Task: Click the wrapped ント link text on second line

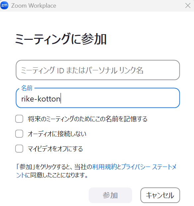Action: click(x=21, y=175)
